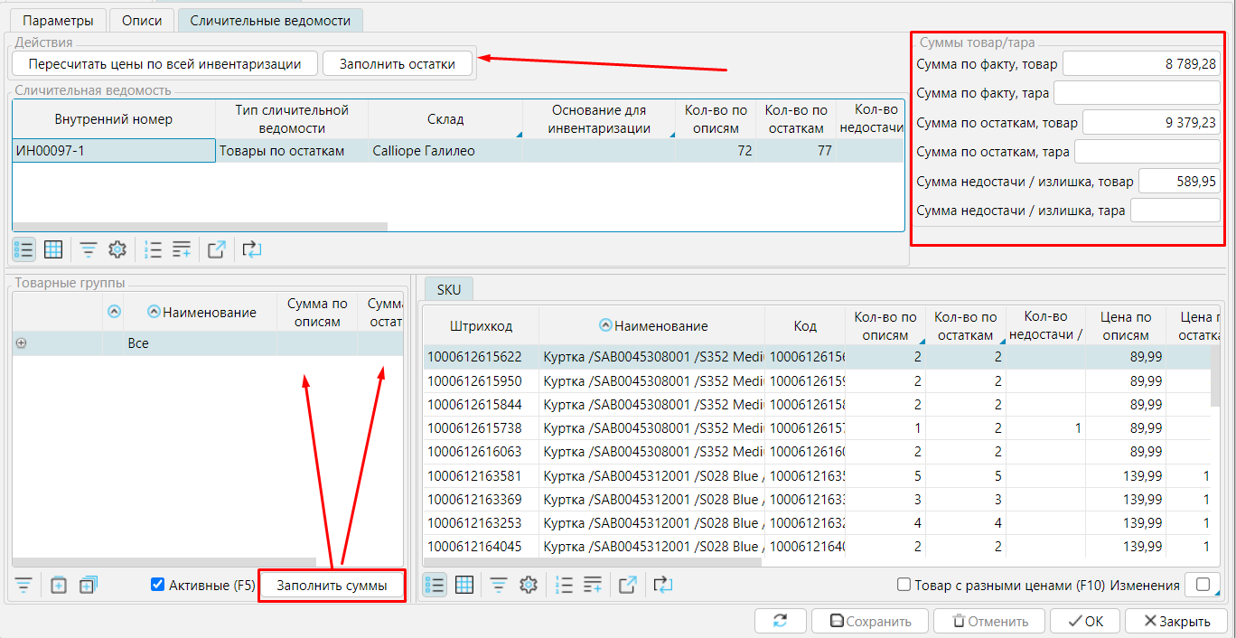This screenshot has width=1236, height=638.
Task: Click Сумма по факту, товар field
Action: pyautogui.click(x=1142, y=63)
